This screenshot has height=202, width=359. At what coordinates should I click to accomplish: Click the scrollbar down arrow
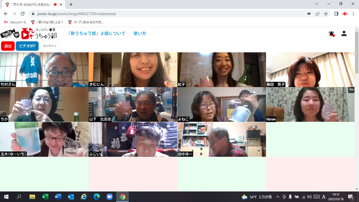[357, 189]
